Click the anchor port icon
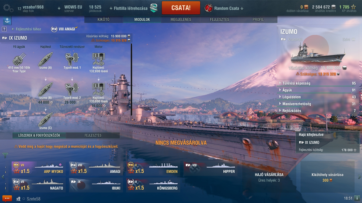 point(7,20)
